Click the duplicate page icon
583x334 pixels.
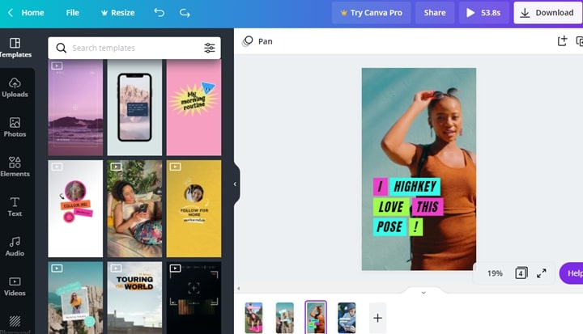click(579, 41)
